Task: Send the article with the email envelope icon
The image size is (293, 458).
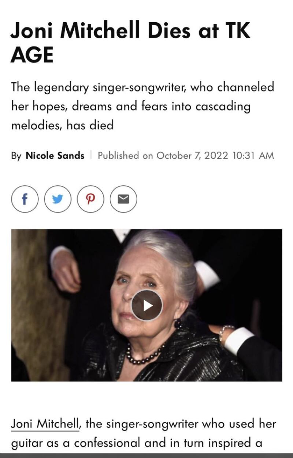Action: tap(123, 199)
